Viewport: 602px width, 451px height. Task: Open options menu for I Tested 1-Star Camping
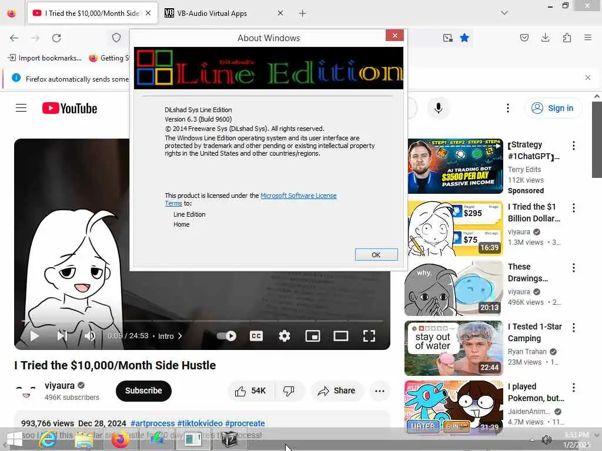pos(573,328)
